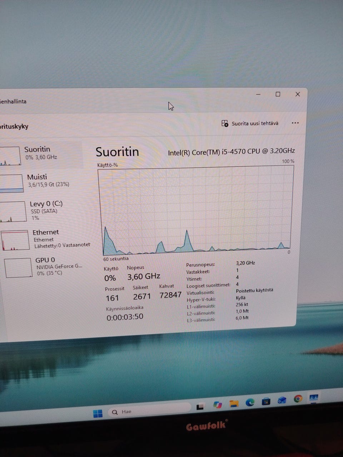Click the 60 sekuntia graph label
The width and height of the screenshot is (343, 457).
tap(116, 259)
